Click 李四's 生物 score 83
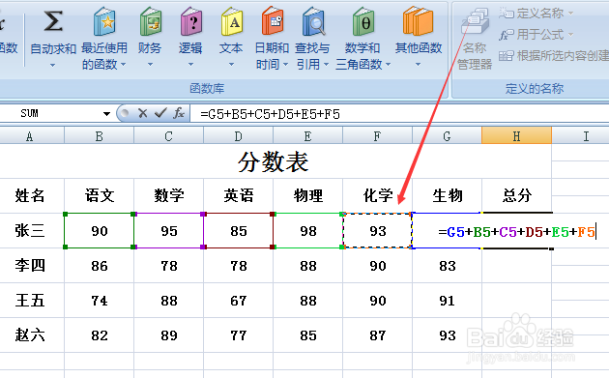This screenshot has width=609, height=378. [x=447, y=266]
